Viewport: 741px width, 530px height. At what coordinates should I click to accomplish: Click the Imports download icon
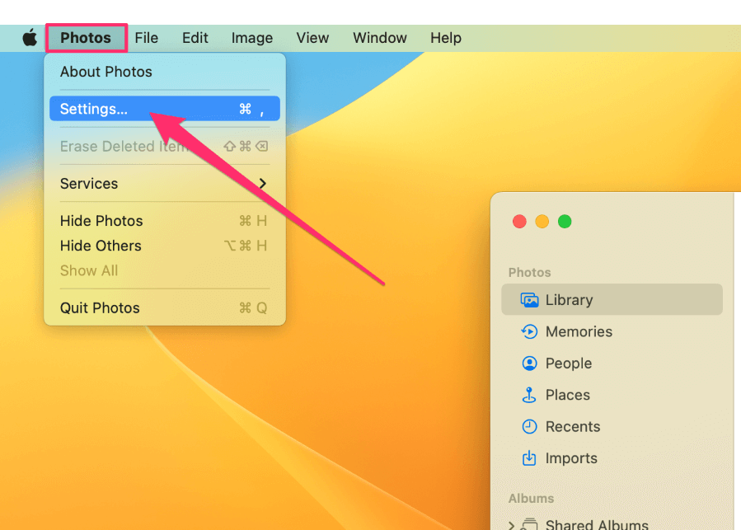point(529,458)
